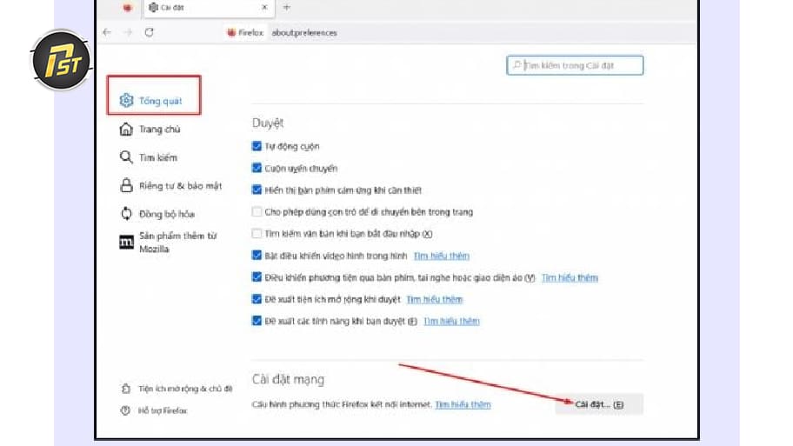
Task: Focus the Tìm kiếm trong Cài đặt box
Action: click(575, 65)
